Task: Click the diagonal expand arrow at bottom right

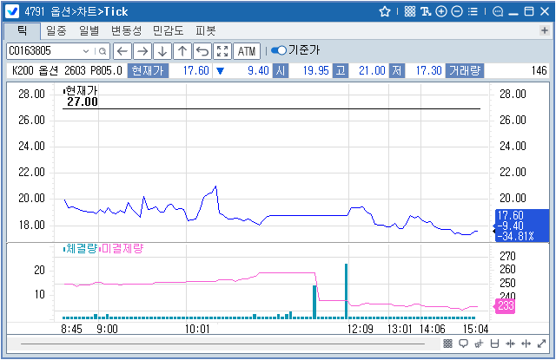Action: coord(543,344)
